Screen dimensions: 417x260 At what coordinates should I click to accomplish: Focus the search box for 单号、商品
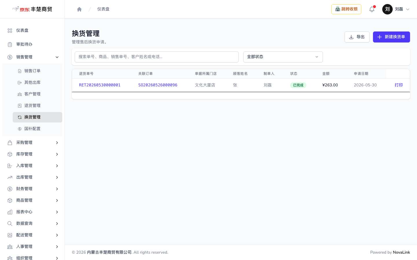[x=157, y=57]
